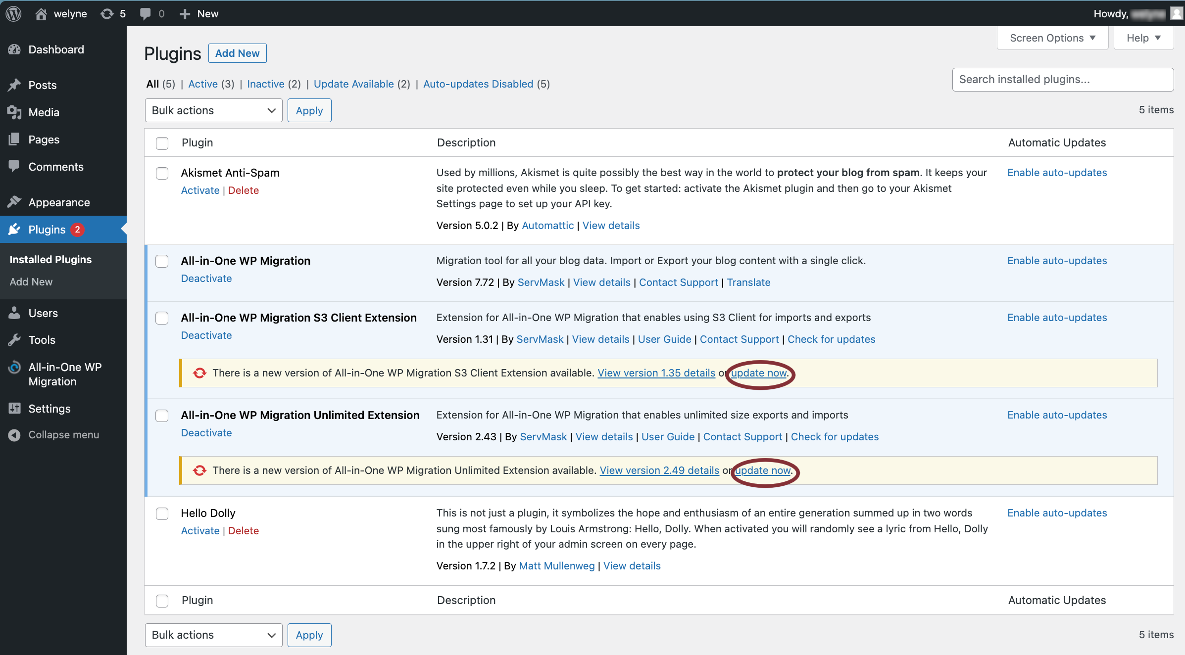This screenshot has height=655, width=1185.
Task: Click the home icon next to welyne
Action: click(x=41, y=14)
